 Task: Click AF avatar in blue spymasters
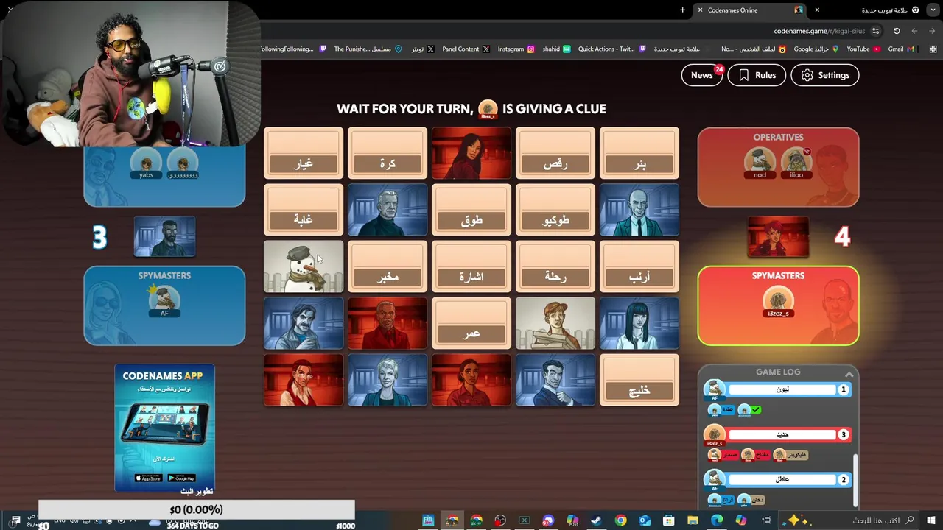164,300
